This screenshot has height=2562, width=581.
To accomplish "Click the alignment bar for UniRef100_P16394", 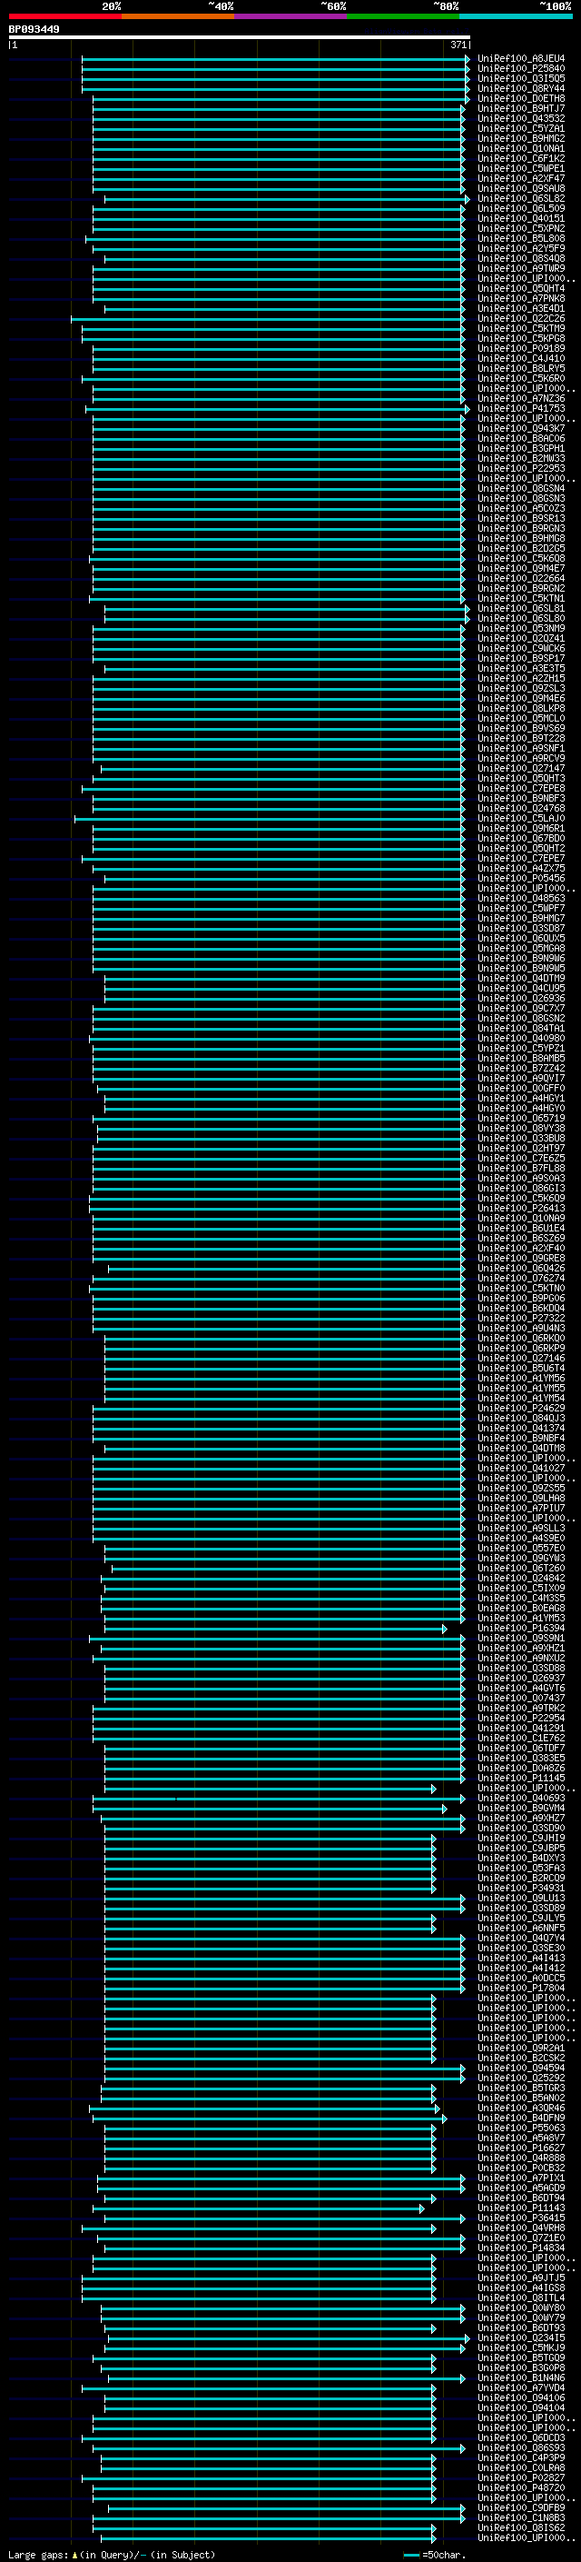I will coord(275,1630).
